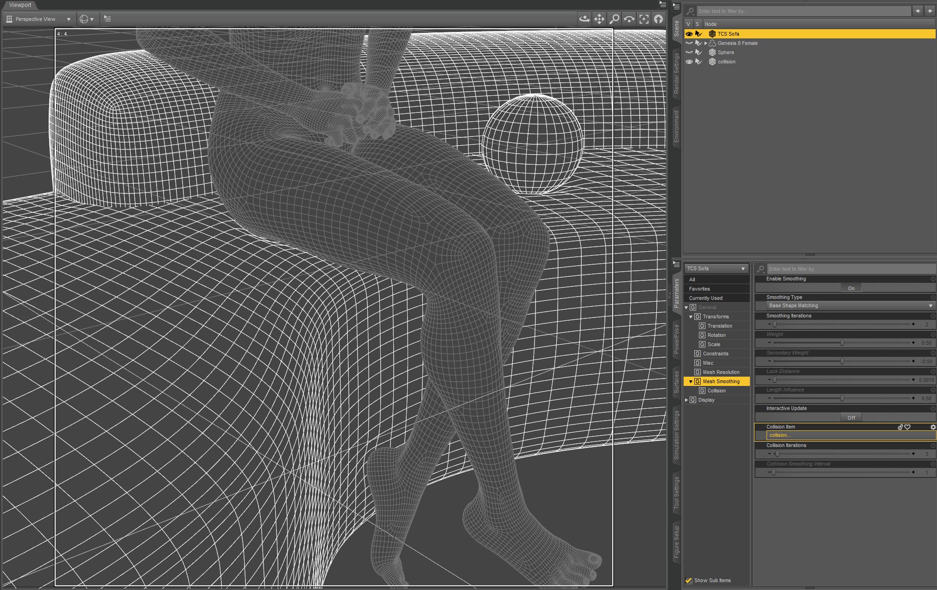Toggle selectability arrow of TCS Sofa
The height and width of the screenshot is (590, 937).
(x=699, y=34)
